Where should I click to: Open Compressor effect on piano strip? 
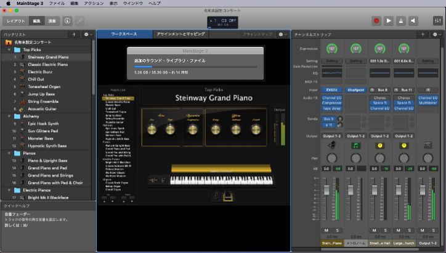coord(331,103)
